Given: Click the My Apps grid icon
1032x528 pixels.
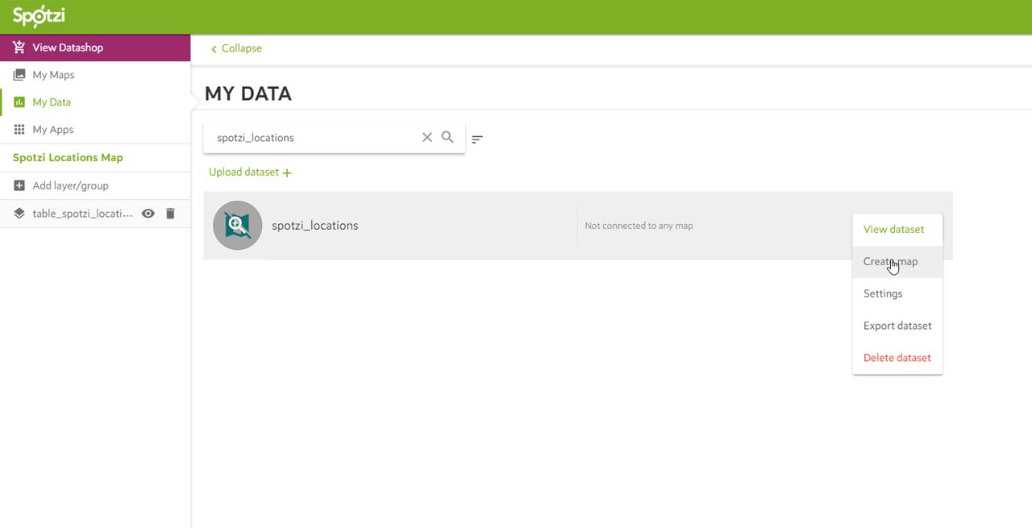Looking at the screenshot, I should [19, 130].
